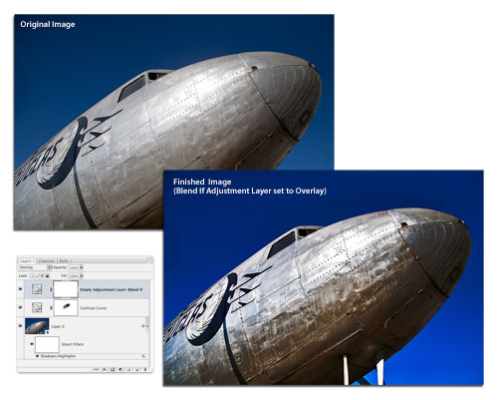Click Add Layer Mask icon
Screen dimensions: 498x400
click(113, 369)
